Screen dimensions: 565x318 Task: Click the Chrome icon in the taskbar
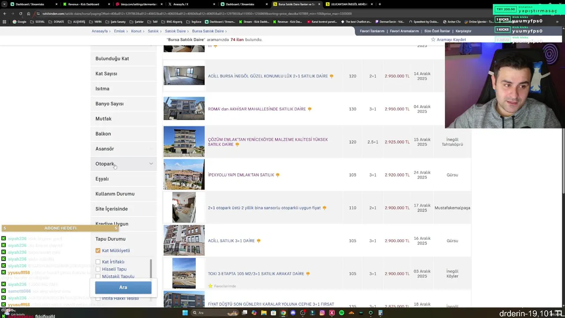click(x=283, y=313)
